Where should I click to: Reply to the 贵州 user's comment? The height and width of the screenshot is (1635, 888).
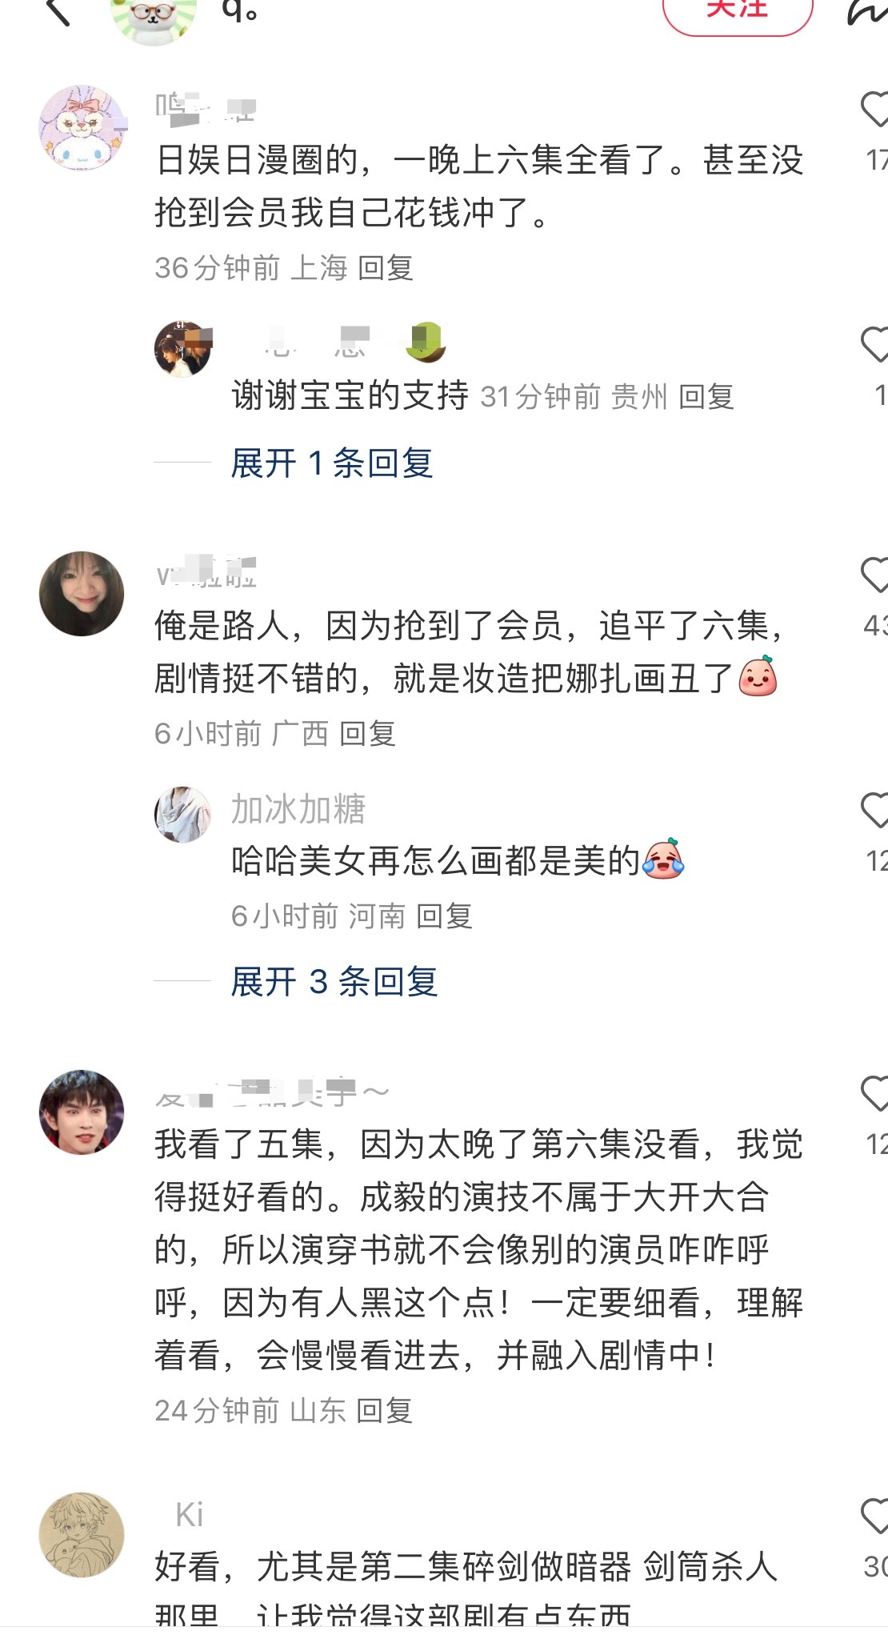point(706,397)
